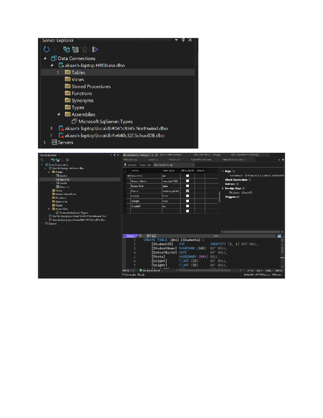323x418 pixels.
Task: Click the Data Connections database icon
Action: pyautogui.click(x=54, y=58)
